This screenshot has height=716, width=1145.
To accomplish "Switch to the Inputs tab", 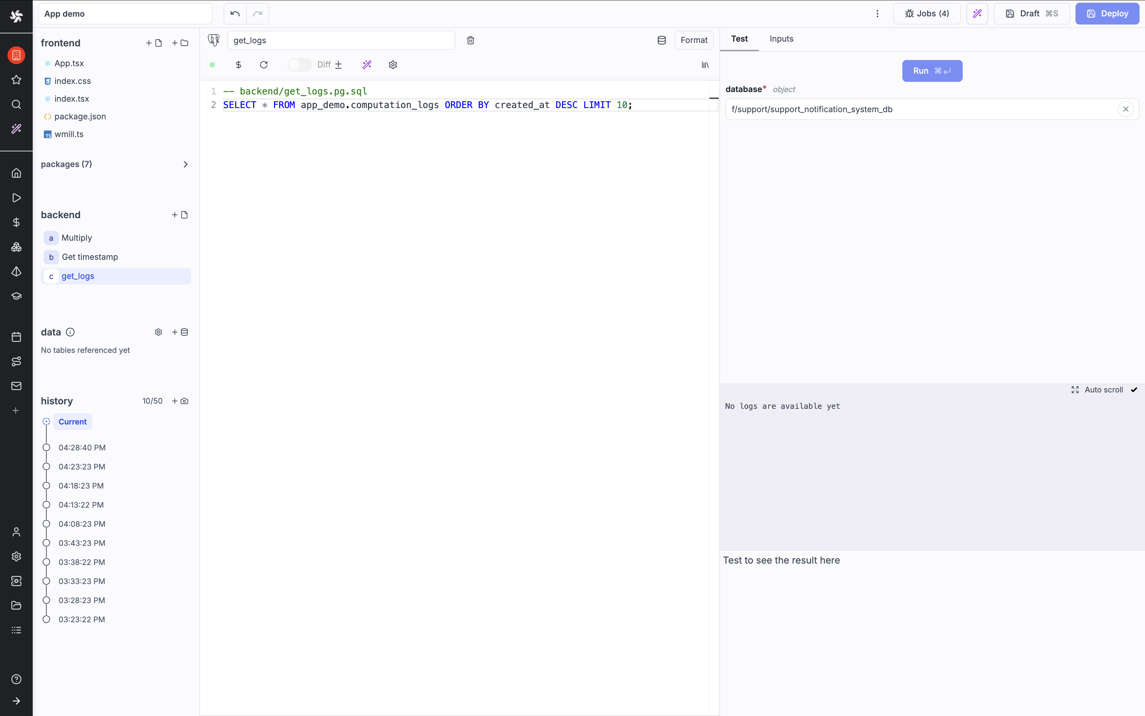I will click(x=781, y=39).
